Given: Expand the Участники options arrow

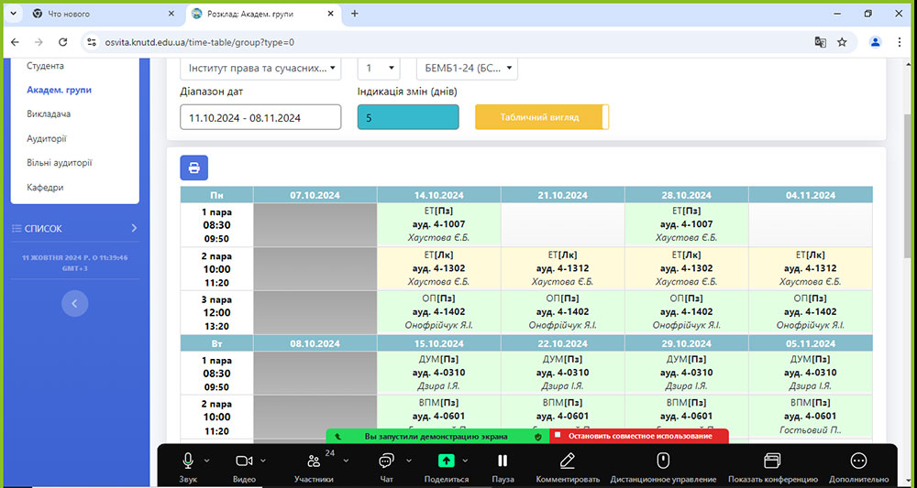Looking at the screenshot, I should pyautogui.click(x=346, y=461).
